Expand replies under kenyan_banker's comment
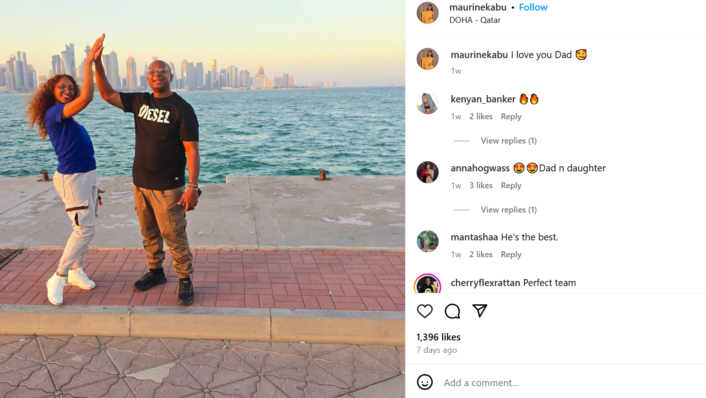 509,141
